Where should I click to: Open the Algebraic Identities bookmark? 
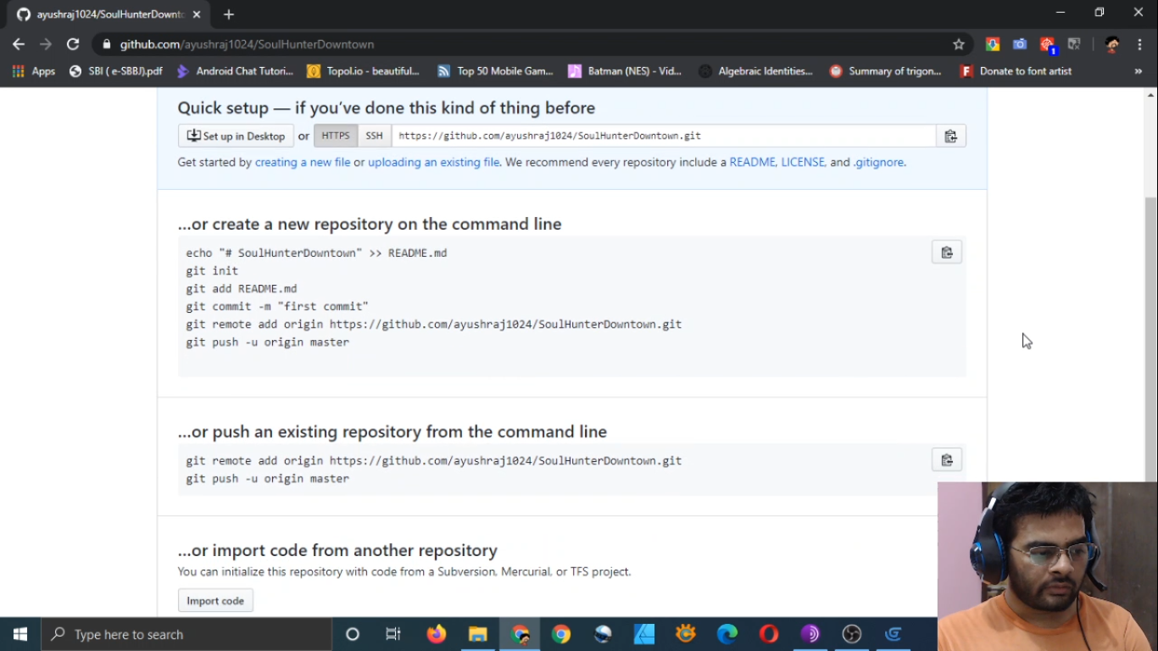tap(755, 71)
